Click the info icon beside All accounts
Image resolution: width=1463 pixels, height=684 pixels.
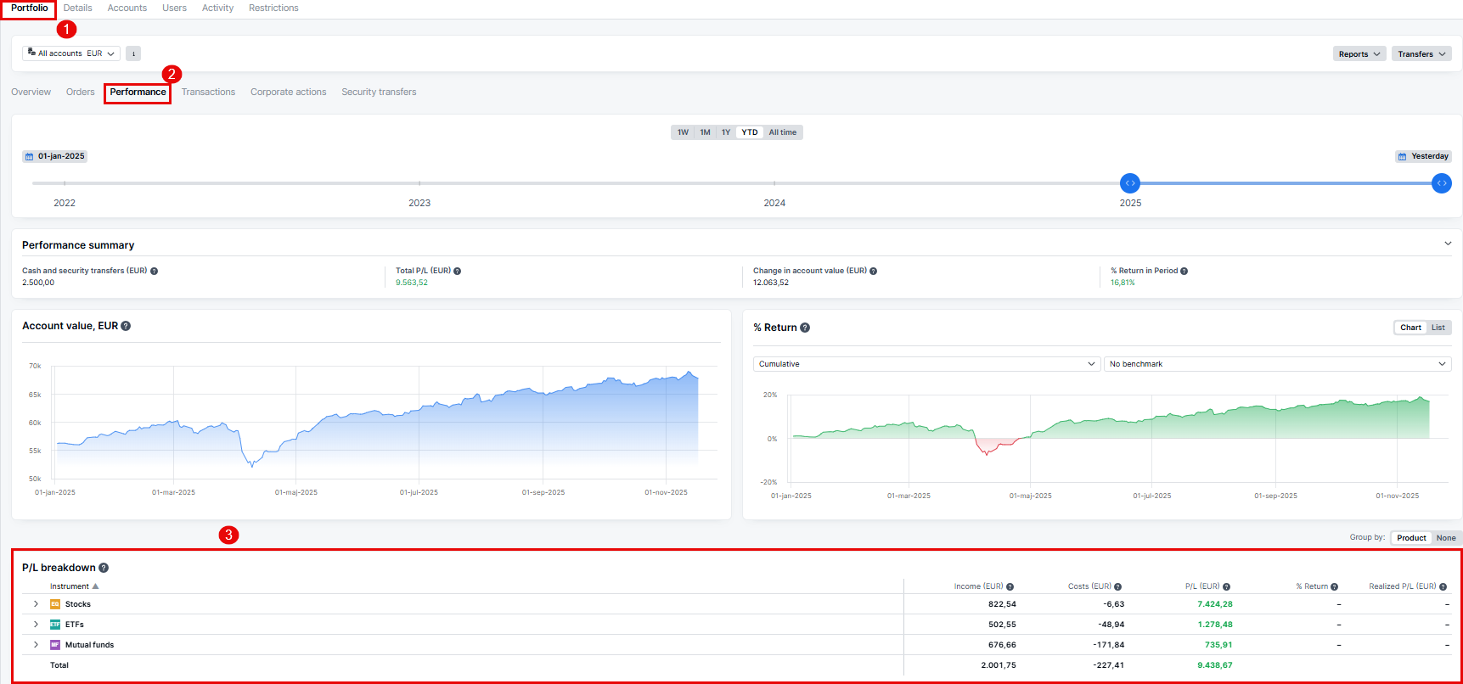point(133,53)
